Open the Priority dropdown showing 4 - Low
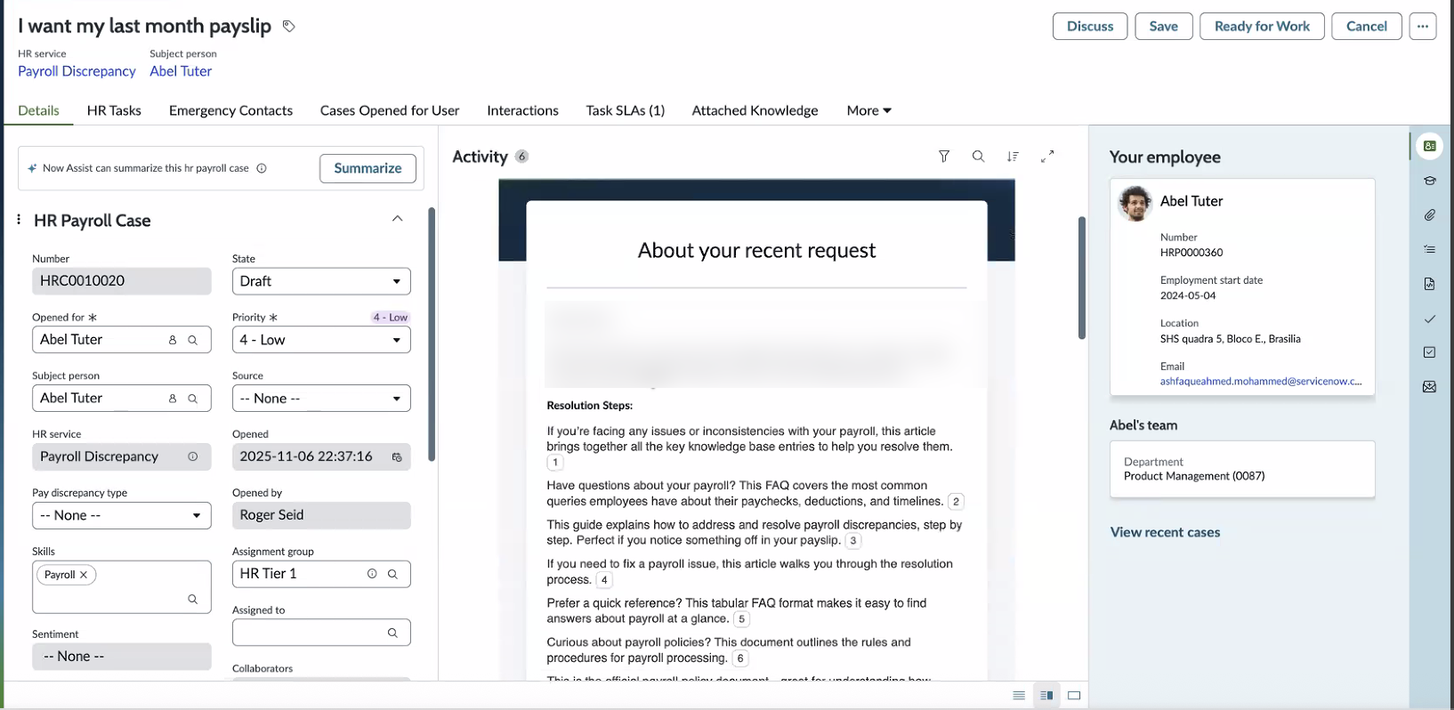This screenshot has width=1454, height=710. pos(321,340)
